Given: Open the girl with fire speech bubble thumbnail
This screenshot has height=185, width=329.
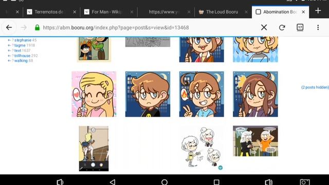Looking at the screenshot, I should coord(202,94).
